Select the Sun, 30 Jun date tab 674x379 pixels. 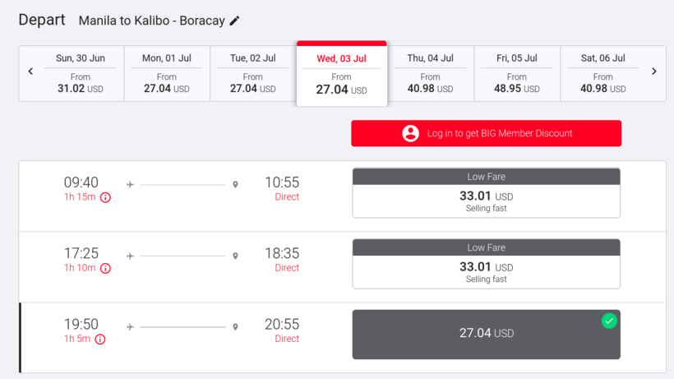(x=81, y=73)
